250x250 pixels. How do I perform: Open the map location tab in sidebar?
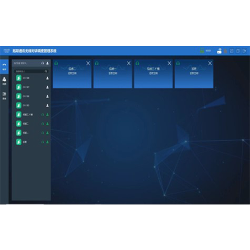pos(4,81)
